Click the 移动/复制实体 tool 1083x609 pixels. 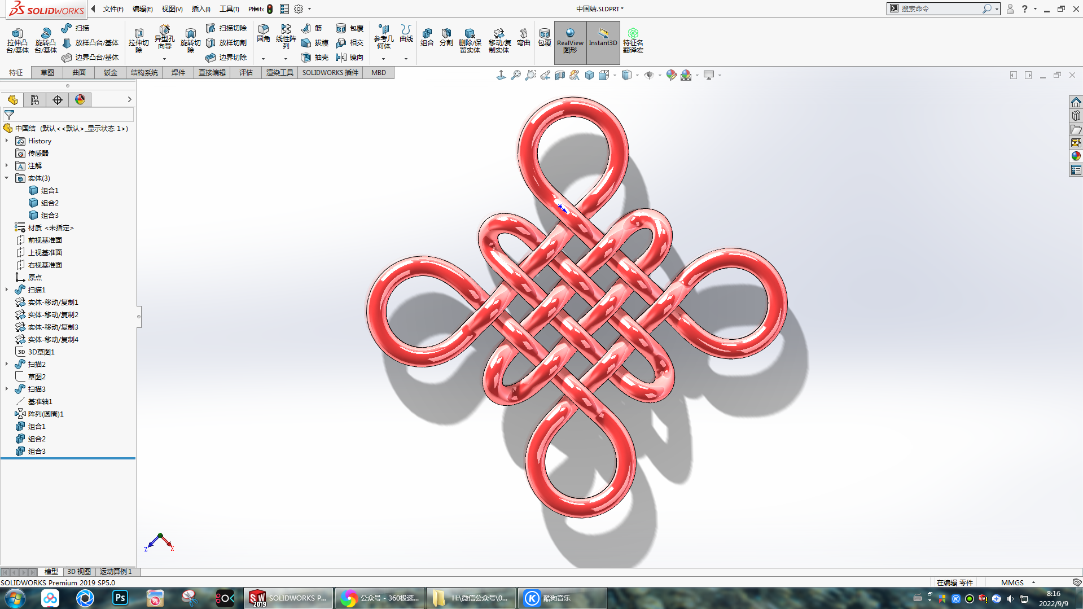point(499,41)
